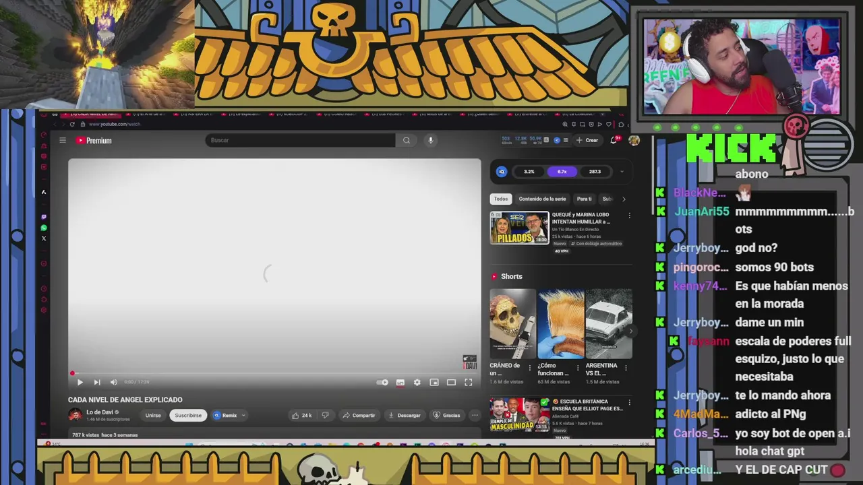The height and width of the screenshot is (485, 863).
Task: Select the partially hidden Sub chip
Action: [x=606, y=199]
